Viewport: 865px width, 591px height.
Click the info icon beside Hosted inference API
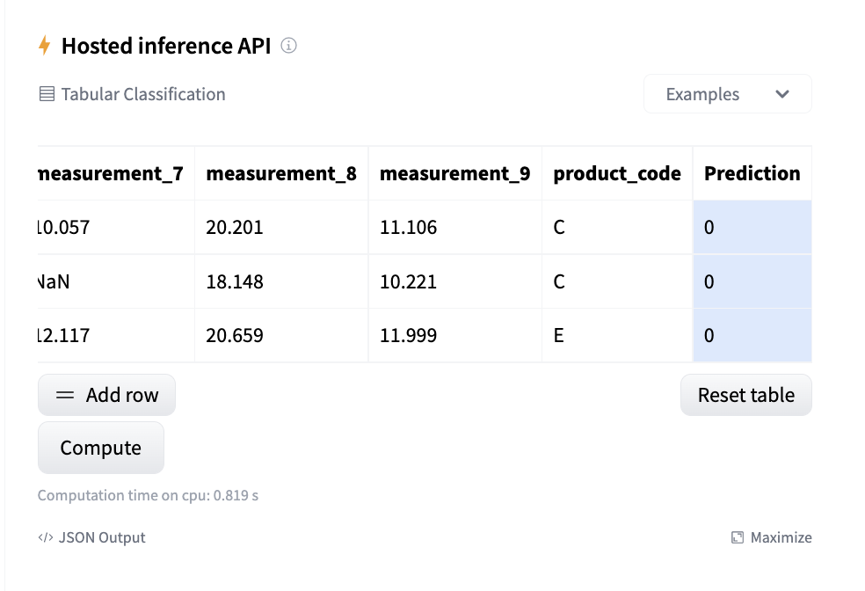click(288, 46)
